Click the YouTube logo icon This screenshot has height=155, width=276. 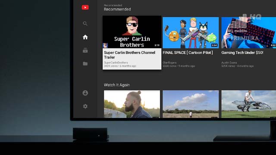pos(85,7)
